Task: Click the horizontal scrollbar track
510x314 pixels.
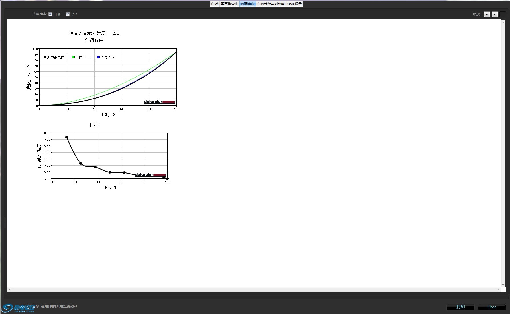Action: pos(254,289)
